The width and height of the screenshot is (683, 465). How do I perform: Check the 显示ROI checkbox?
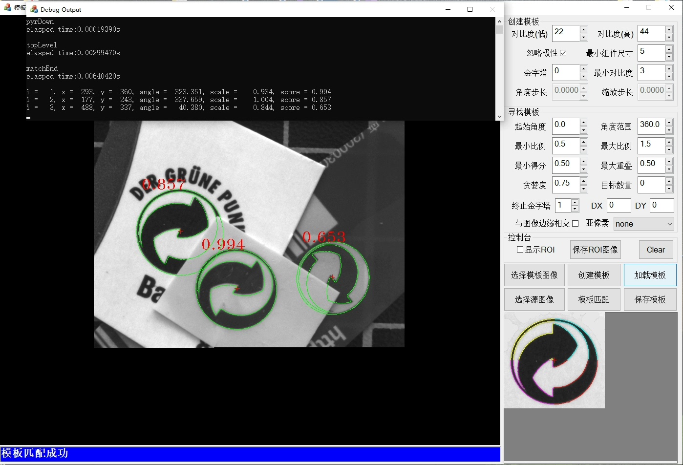pos(520,250)
